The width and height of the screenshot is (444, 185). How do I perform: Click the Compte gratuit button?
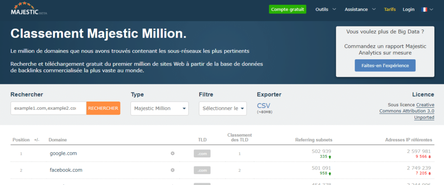click(x=287, y=10)
